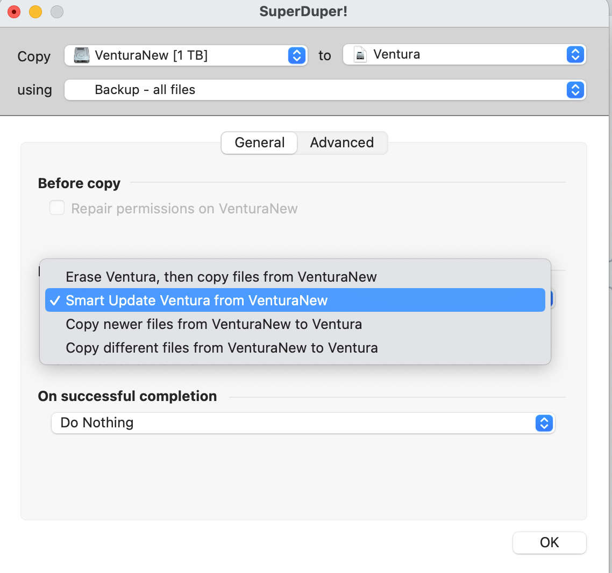612x573 pixels.
Task: Click the Ventura disk image icon
Action: pyautogui.click(x=360, y=55)
